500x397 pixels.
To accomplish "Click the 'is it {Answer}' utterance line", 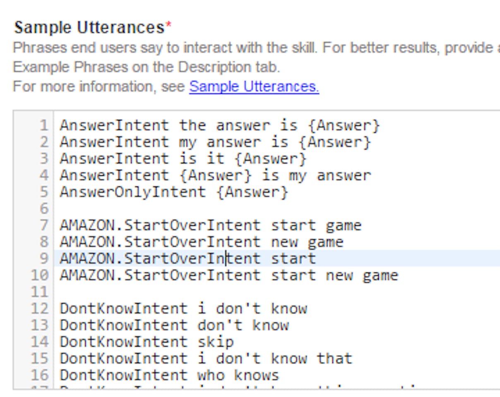I will tap(183, 159).
